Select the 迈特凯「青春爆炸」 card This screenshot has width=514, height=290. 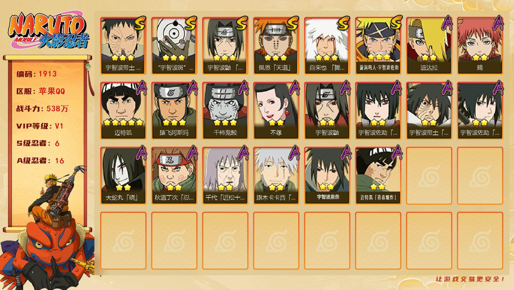(378, 175)
